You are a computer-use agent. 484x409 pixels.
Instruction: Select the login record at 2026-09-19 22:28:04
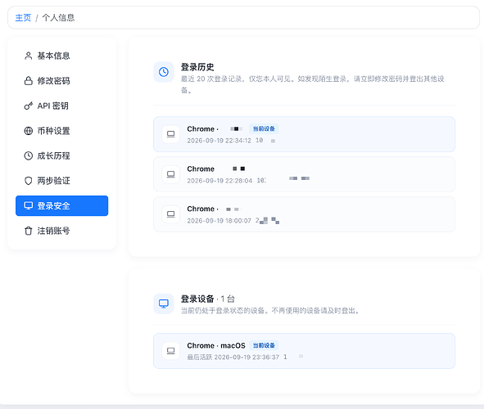304,174
